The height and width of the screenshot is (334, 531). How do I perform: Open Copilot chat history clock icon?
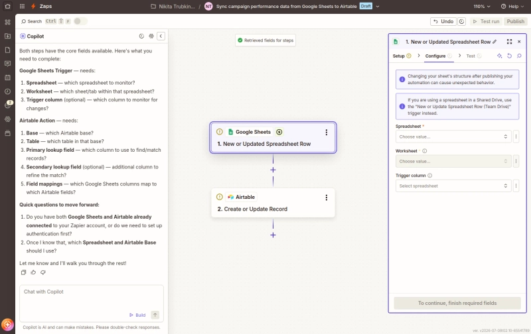click(x=141, y=36)
